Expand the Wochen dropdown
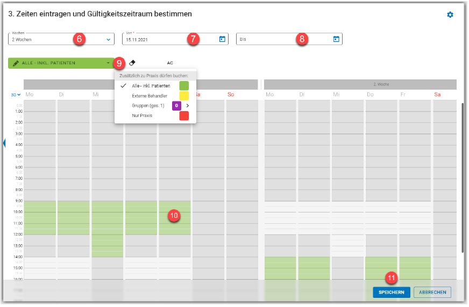The width and height of the screenshot is (469, 307). coord(108,39)
